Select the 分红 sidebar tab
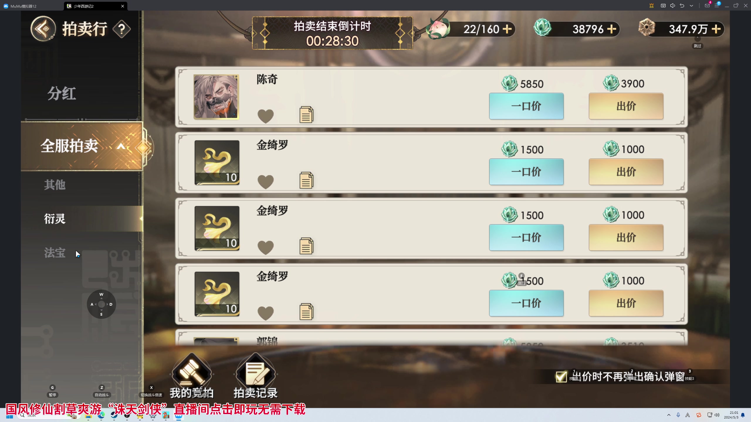Viewport: 751px width, 422px height. click(62, 94)
